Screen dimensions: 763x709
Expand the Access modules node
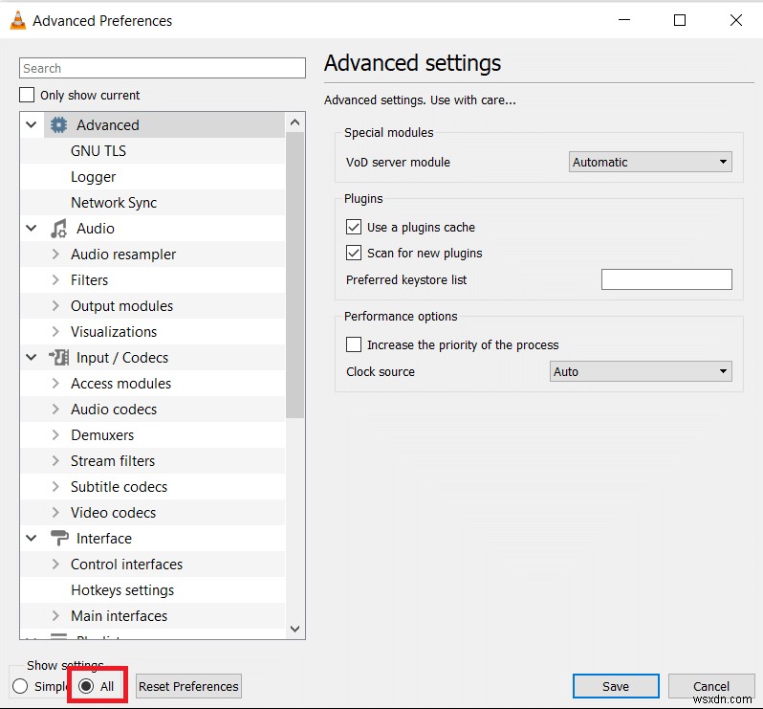coord(55,384)
